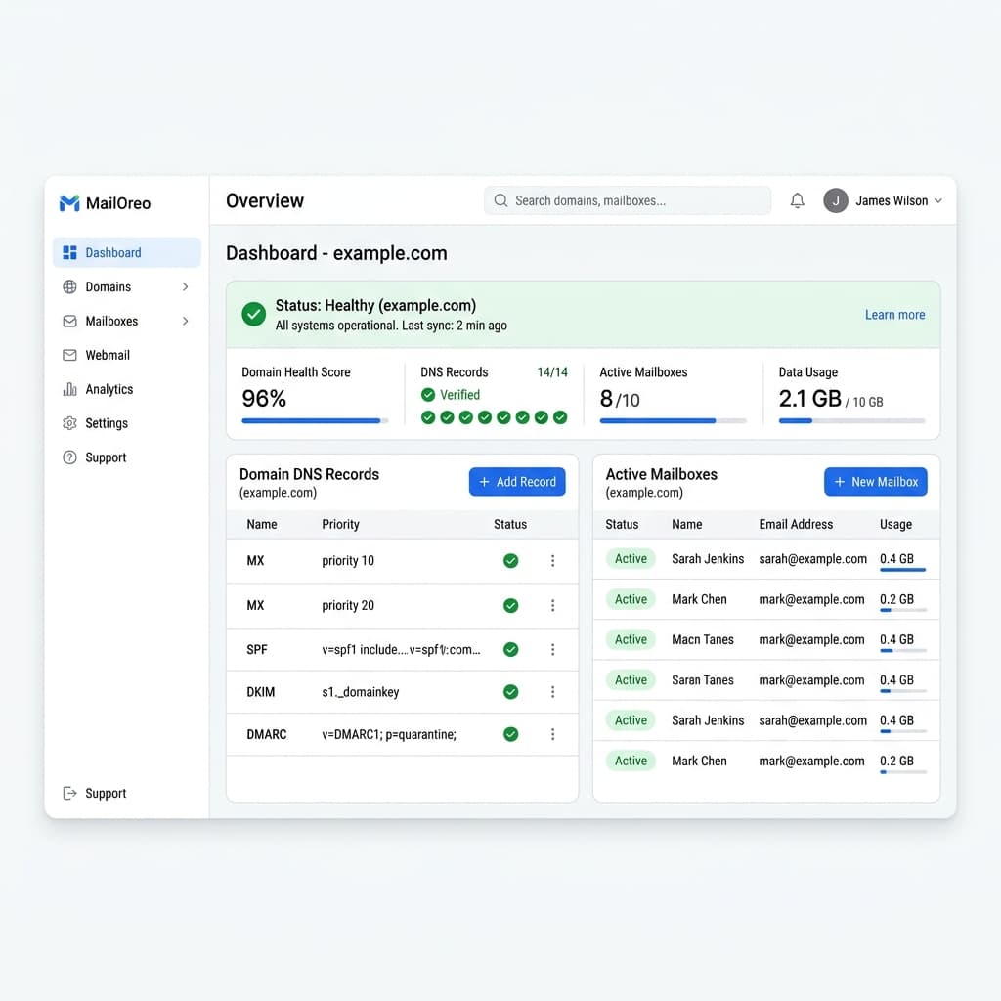The height and width of the screenshot is (1001, 1001).
Task: Click the search magnifier icon
Action: point(501,200)
